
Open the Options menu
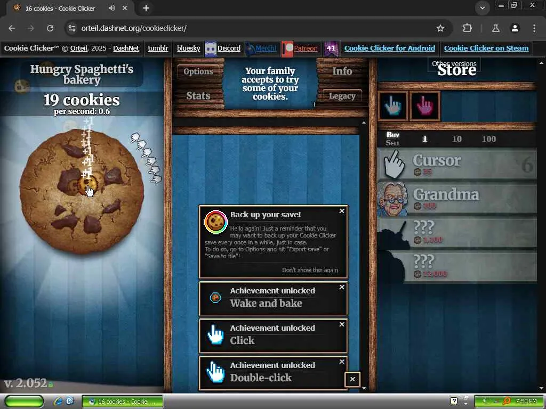coord(198,71)
